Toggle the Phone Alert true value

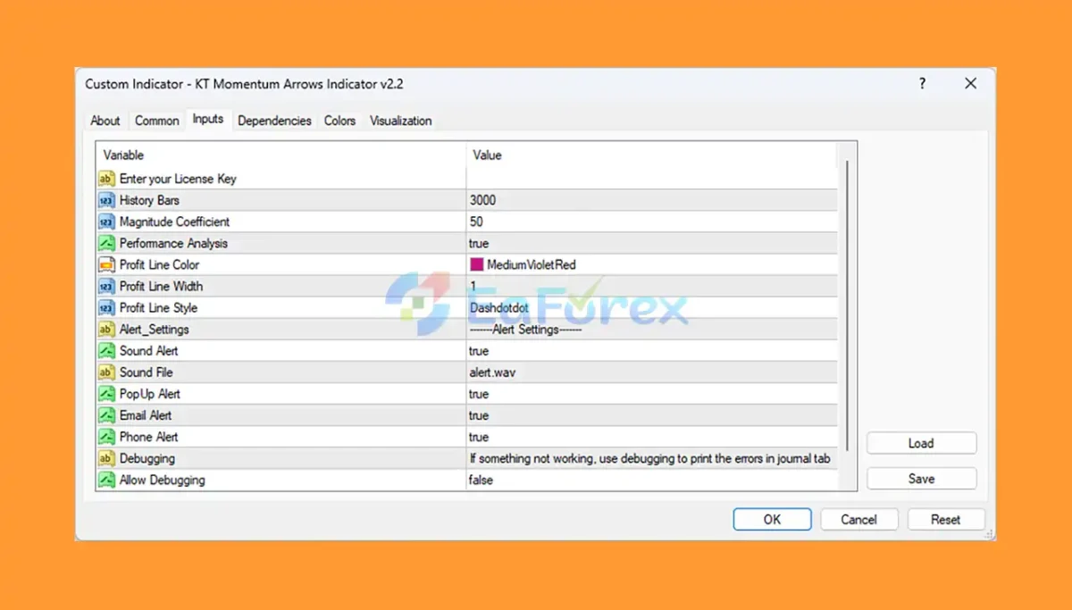coord(479,437)
